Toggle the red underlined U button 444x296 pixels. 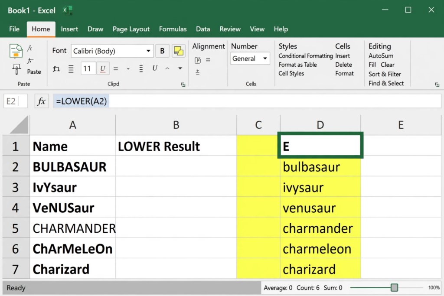103,68
